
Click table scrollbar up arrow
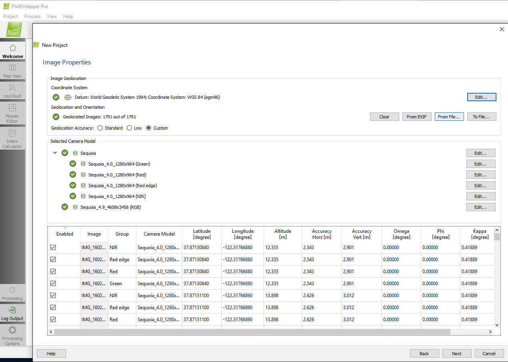coord(497,230)
